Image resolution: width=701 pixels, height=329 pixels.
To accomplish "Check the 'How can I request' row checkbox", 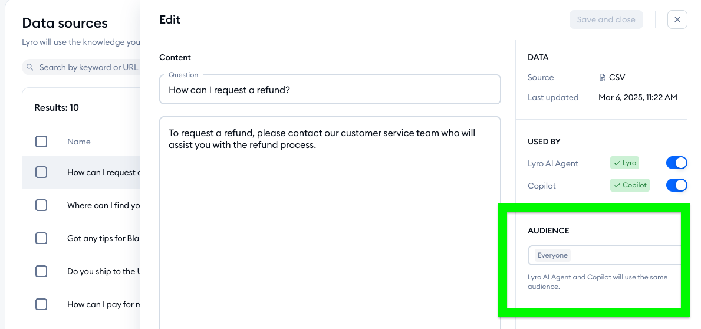I will click(x=41, y=172).
